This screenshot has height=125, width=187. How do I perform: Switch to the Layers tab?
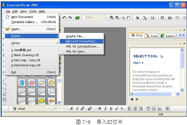coord(168,36)
